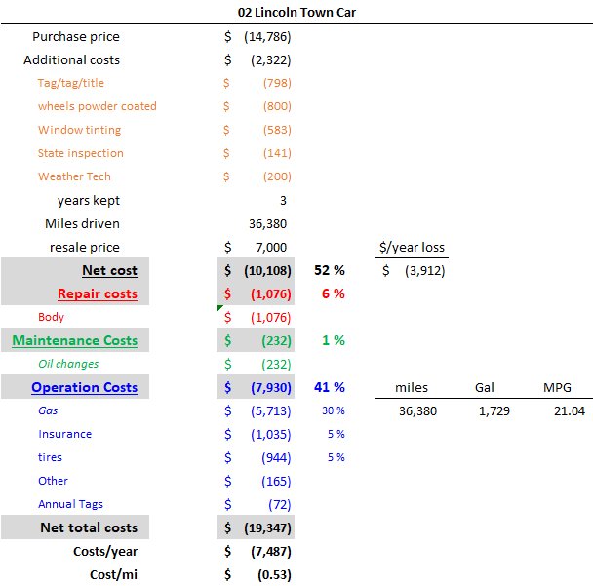Click the 'Miles driven' label
Image resolution: width=593 pixels, height=586 pixels.
[82, 223]
